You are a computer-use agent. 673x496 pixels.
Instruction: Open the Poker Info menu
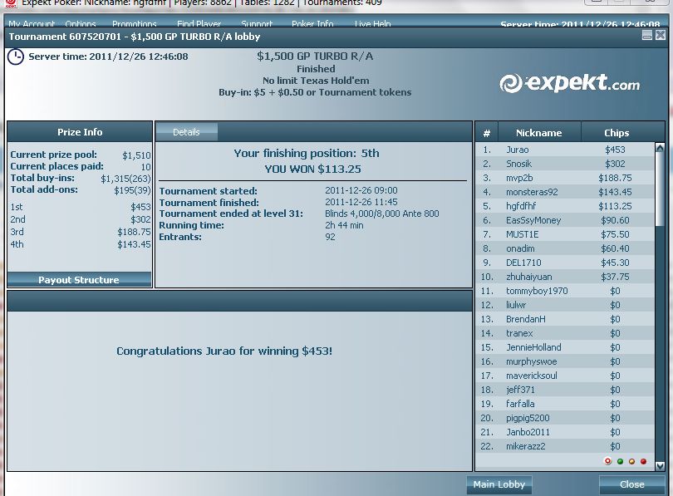coord(312,24)
